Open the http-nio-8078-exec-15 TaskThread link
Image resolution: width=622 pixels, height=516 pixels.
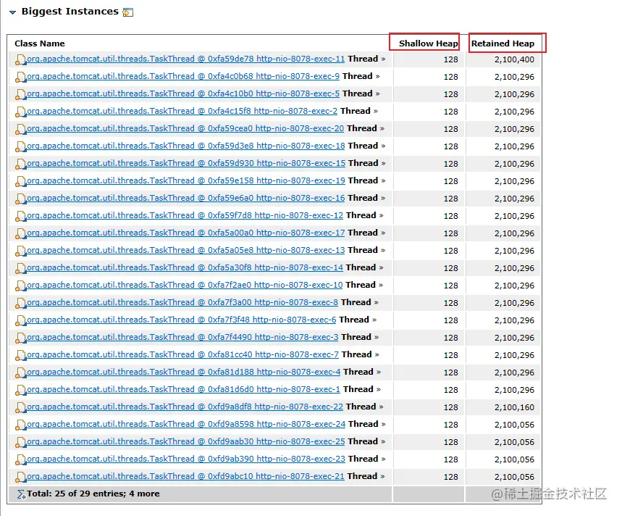tap(186, 164)
